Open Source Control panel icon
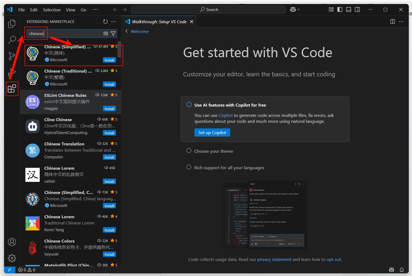The image size is (412, 276). (x=12, y=56)
